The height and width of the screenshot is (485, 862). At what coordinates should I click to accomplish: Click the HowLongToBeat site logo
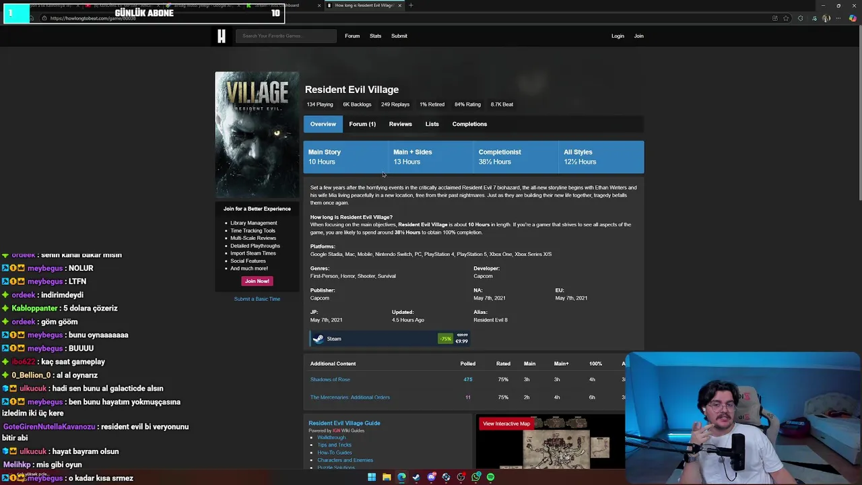coord(222,36)
